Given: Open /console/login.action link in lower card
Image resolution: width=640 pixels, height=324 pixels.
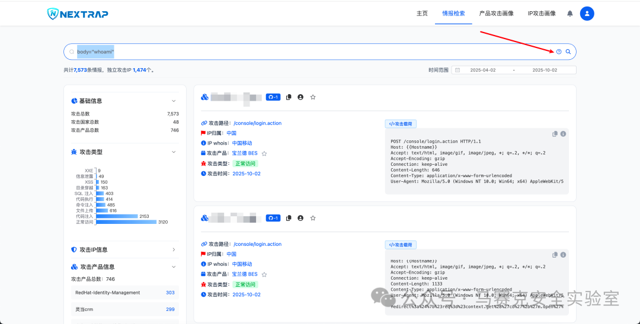Looking at the screenshot, I should coord(258,244).
